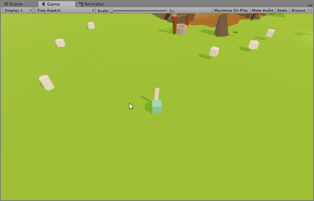Click the green player cube
Image resolution: width=314 pixels, height=201 pixels.
point(157,107)
